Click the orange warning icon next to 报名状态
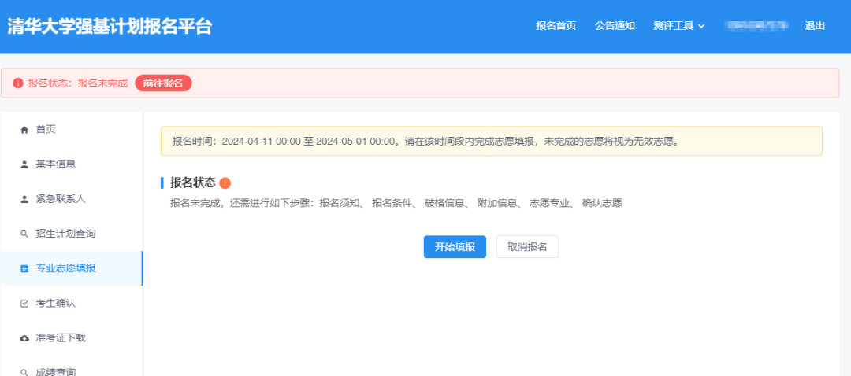 pos(225,183)
